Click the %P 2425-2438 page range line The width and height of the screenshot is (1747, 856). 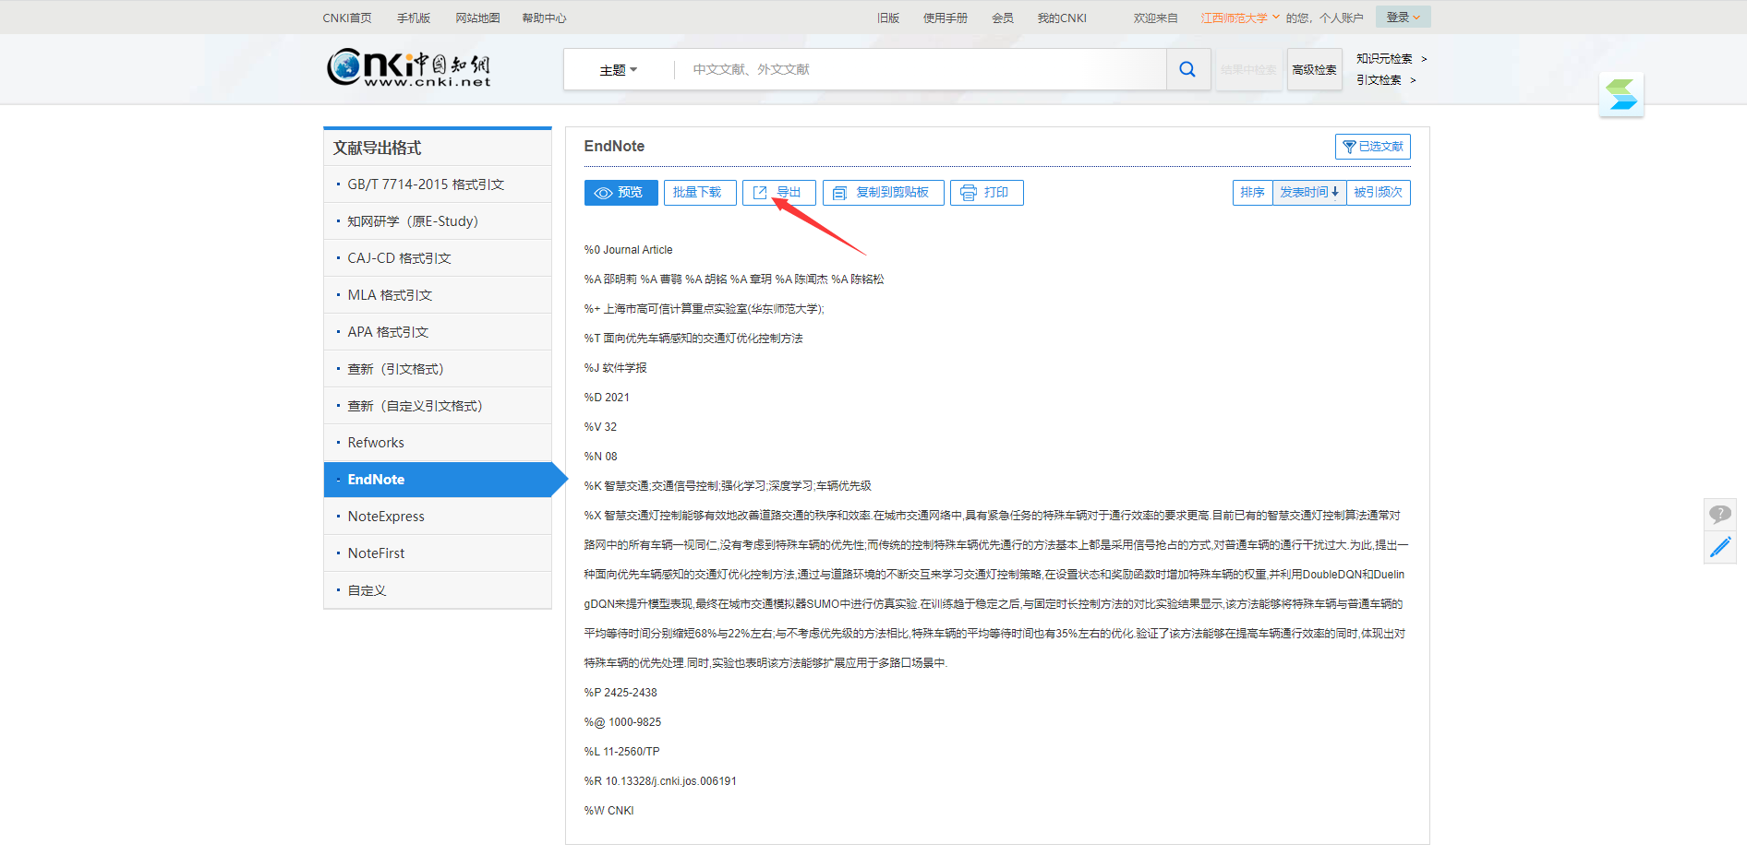620,693
